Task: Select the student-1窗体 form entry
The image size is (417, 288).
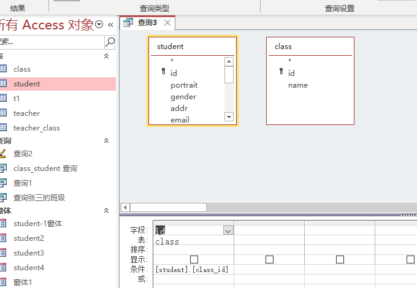Action: pos(38,224)
